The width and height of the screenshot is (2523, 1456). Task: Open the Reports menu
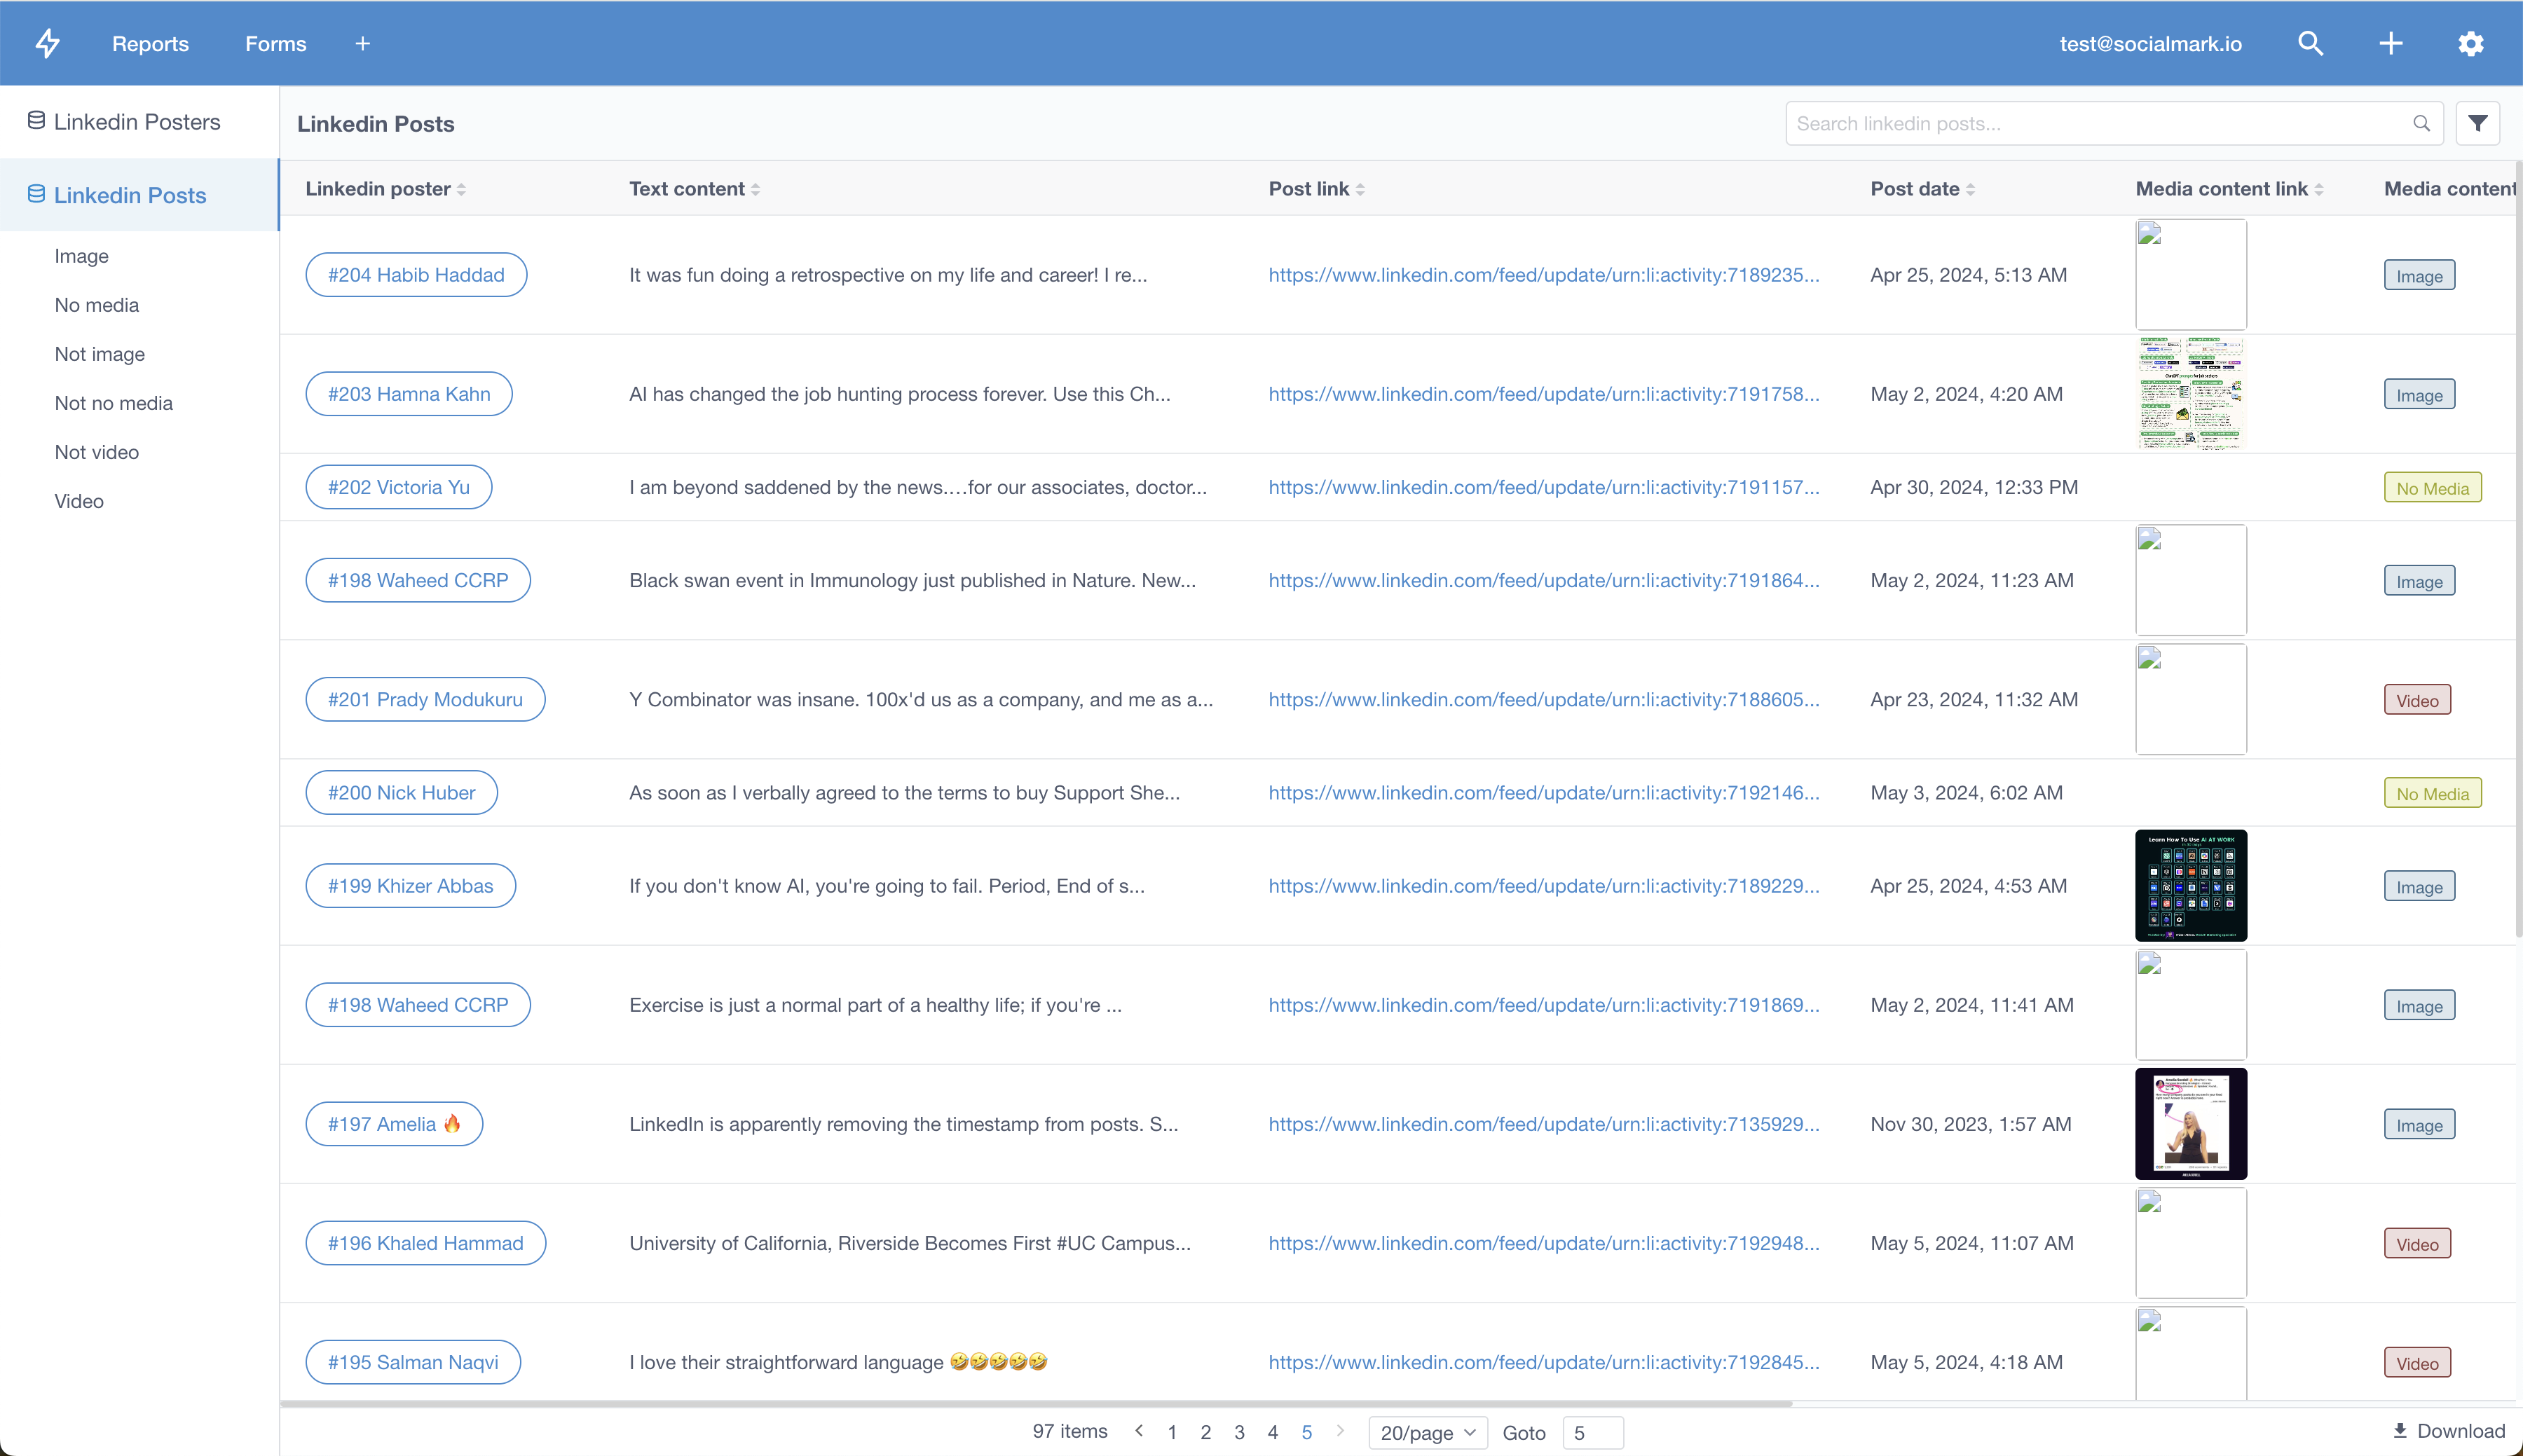(150, 43)
